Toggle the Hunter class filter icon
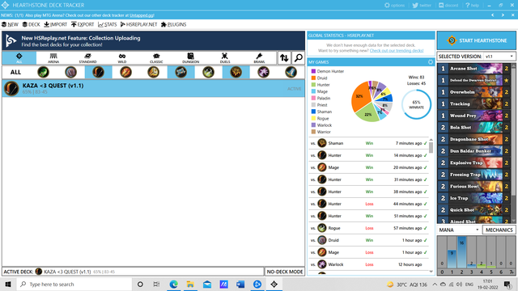The image size is (518, 291). [x=98, y=72]
